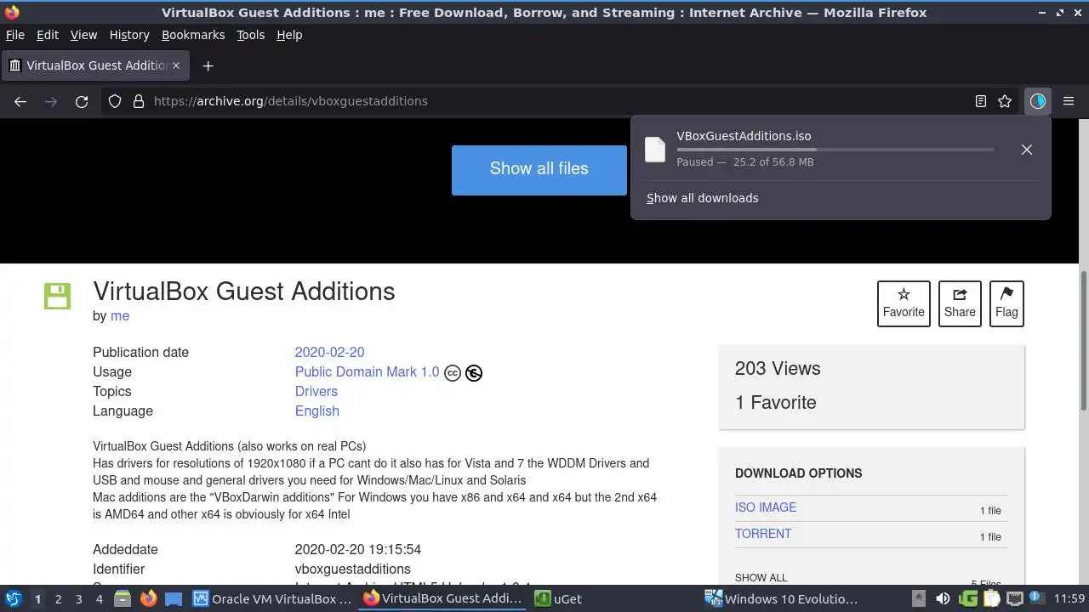Open a new browser tab
Screen dimensions: 1089x612
pyautogui.click(x=208, y=65)
